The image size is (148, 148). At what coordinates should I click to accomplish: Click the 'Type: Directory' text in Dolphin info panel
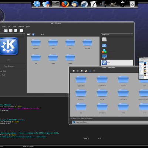pyautogui.click(x=9, y=66)
